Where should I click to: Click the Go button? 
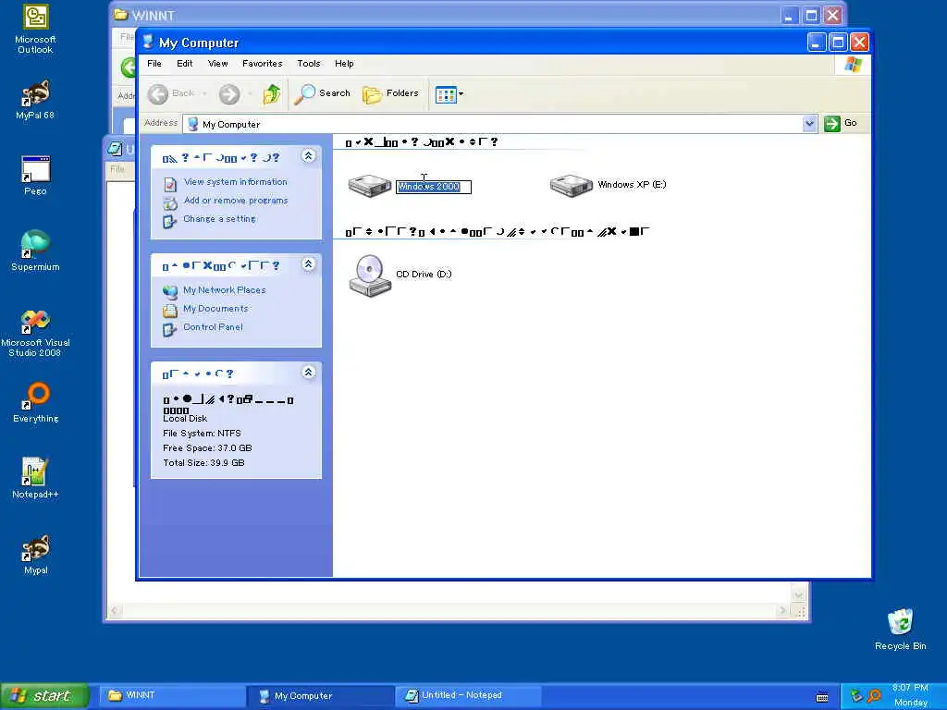click(842, 123)
